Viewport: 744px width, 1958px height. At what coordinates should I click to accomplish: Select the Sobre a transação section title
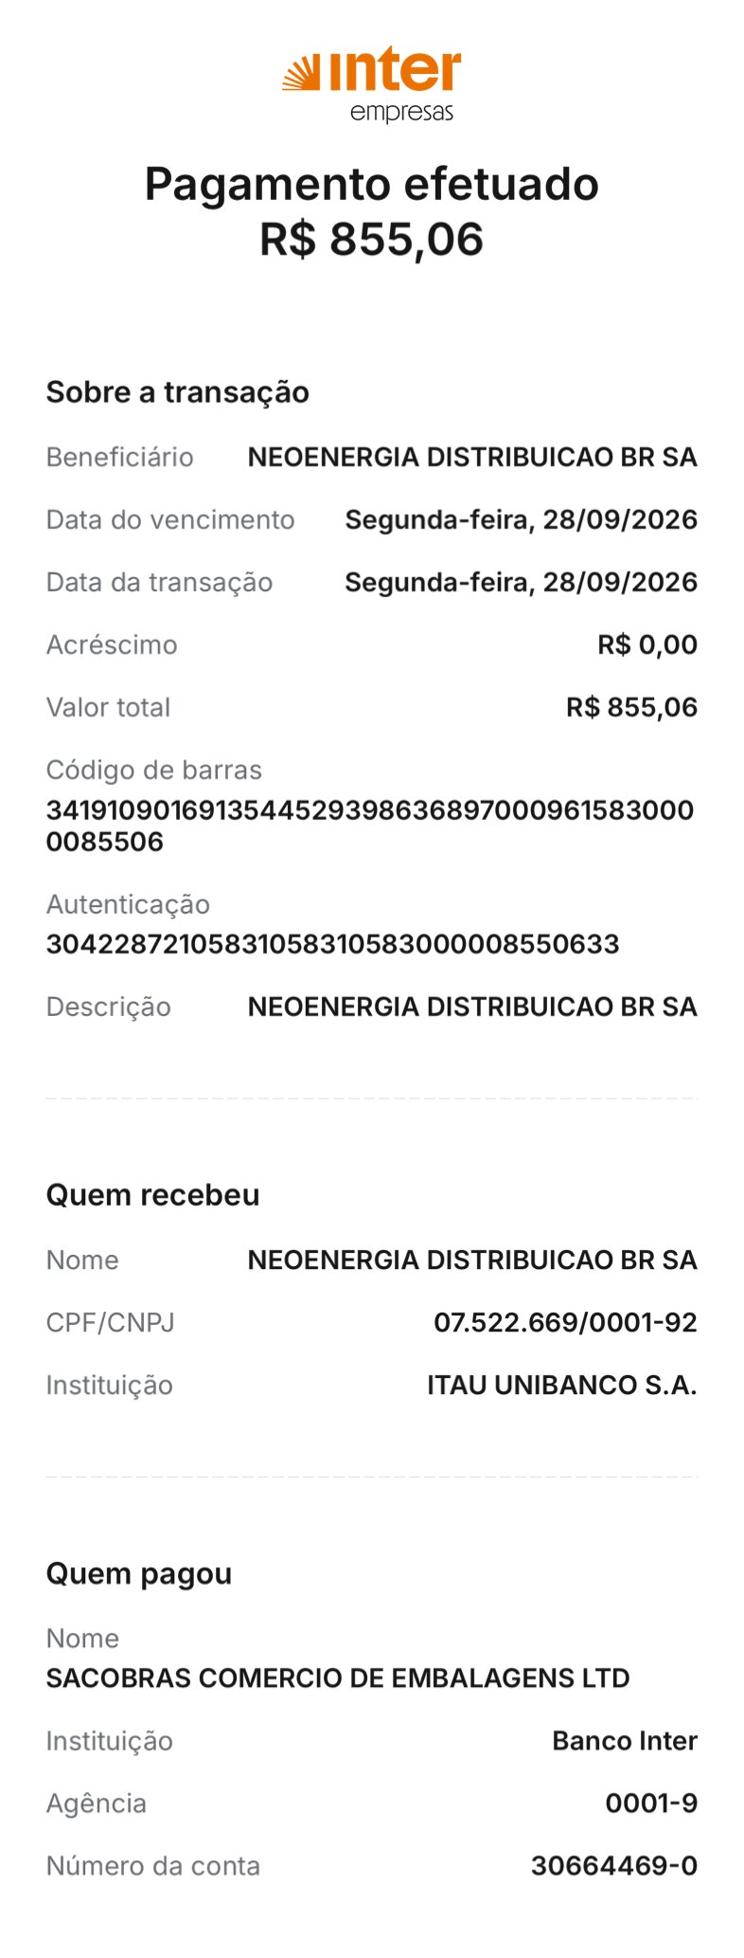[178, 392]
